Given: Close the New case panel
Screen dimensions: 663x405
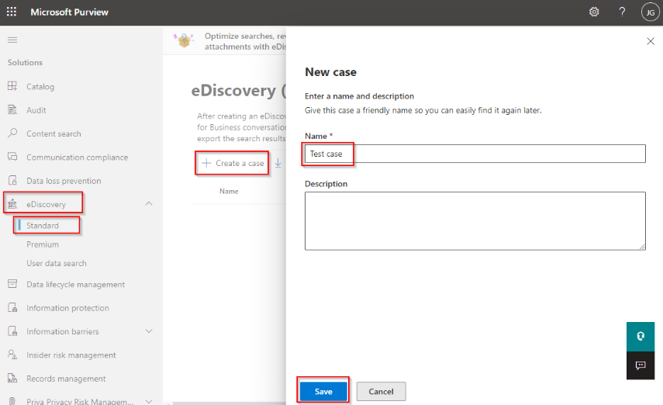Looking at the screenshot, I should pyautogui.click(x=651, y=41).
